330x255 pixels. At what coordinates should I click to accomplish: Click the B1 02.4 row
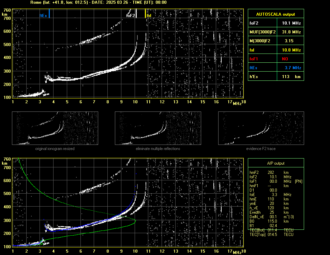pos(263,226)
